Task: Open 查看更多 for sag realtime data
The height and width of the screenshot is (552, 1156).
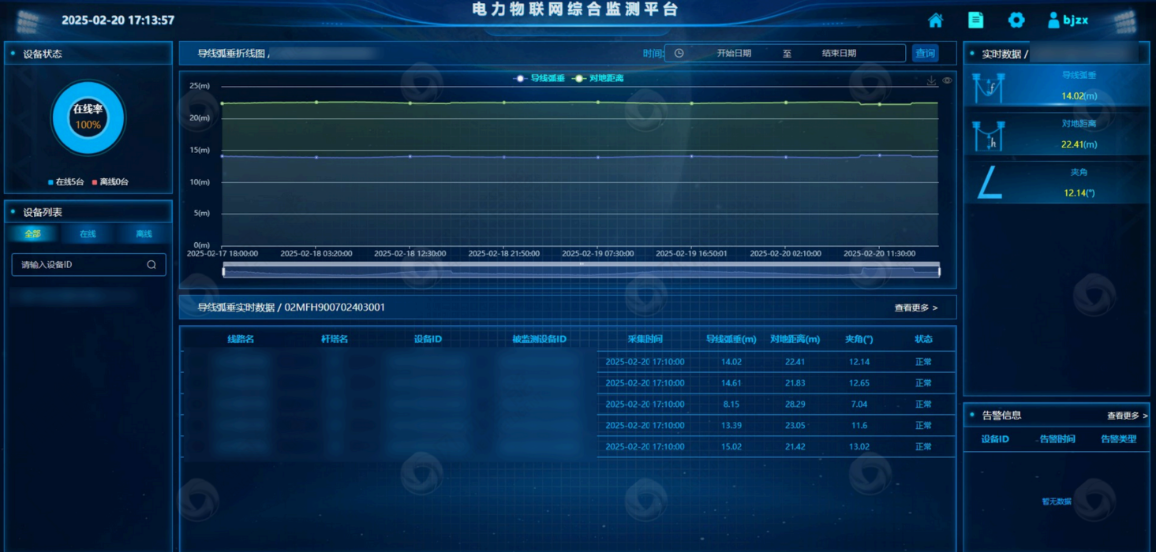Action: [916, 308]
